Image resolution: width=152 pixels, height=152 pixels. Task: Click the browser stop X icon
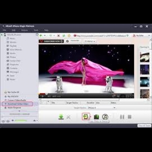coord(58,36)
